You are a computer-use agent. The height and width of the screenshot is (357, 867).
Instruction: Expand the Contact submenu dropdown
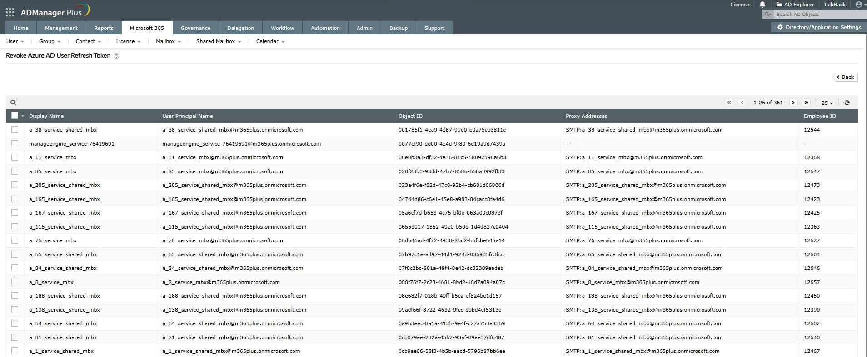89,41
